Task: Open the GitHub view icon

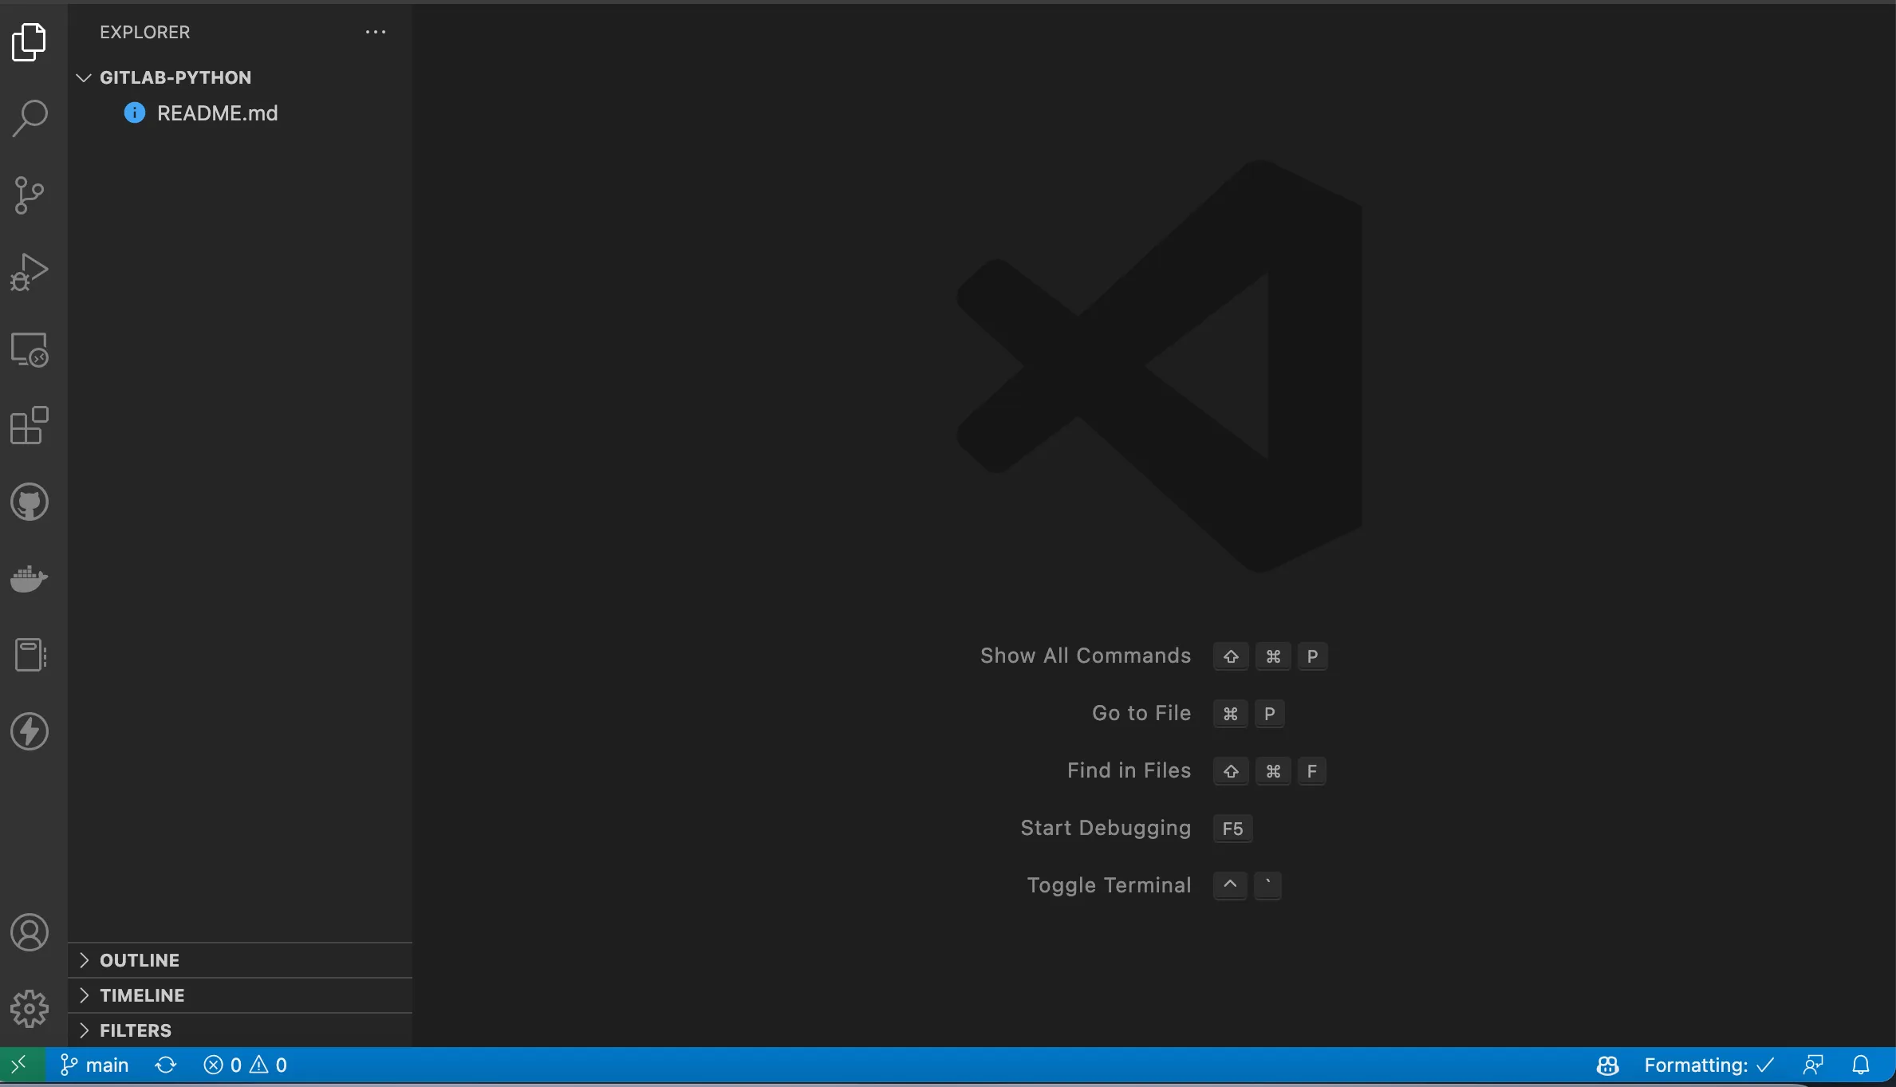Action: coord(30,502)
